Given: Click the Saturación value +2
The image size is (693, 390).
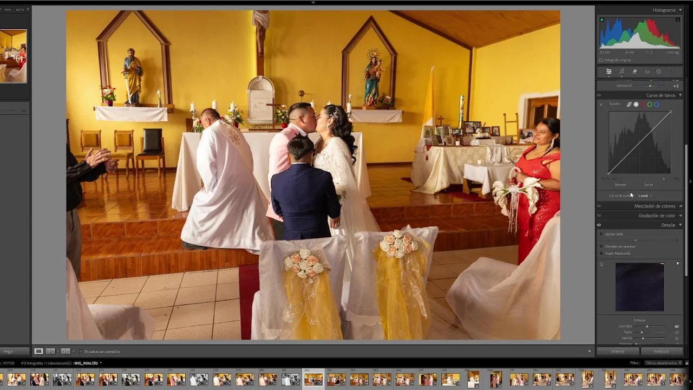Looking at the screenshot, I should pos(676,86).
